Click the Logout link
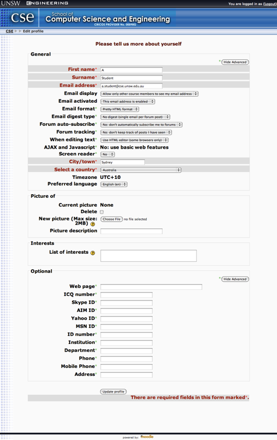Screen dimensions: 277x440 pos(270,4)
